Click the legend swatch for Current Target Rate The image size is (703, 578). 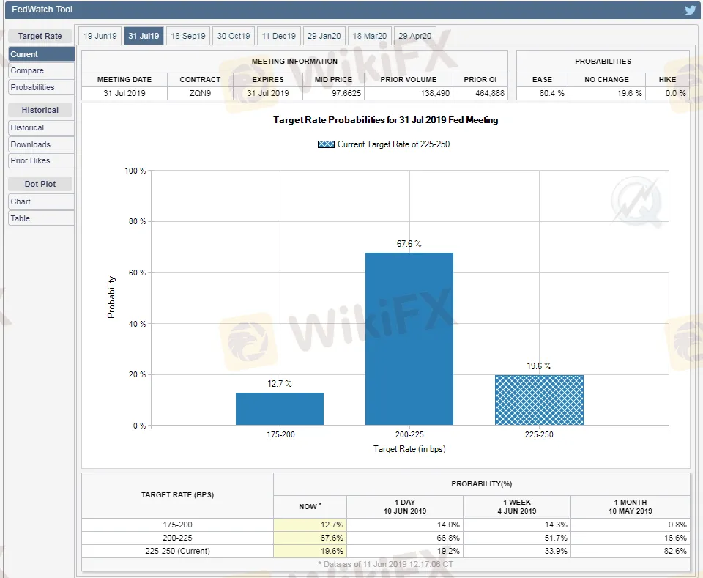click(326, 144)
